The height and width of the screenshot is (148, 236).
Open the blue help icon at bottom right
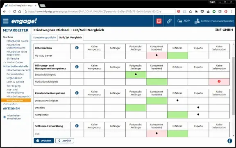[230, 141]
